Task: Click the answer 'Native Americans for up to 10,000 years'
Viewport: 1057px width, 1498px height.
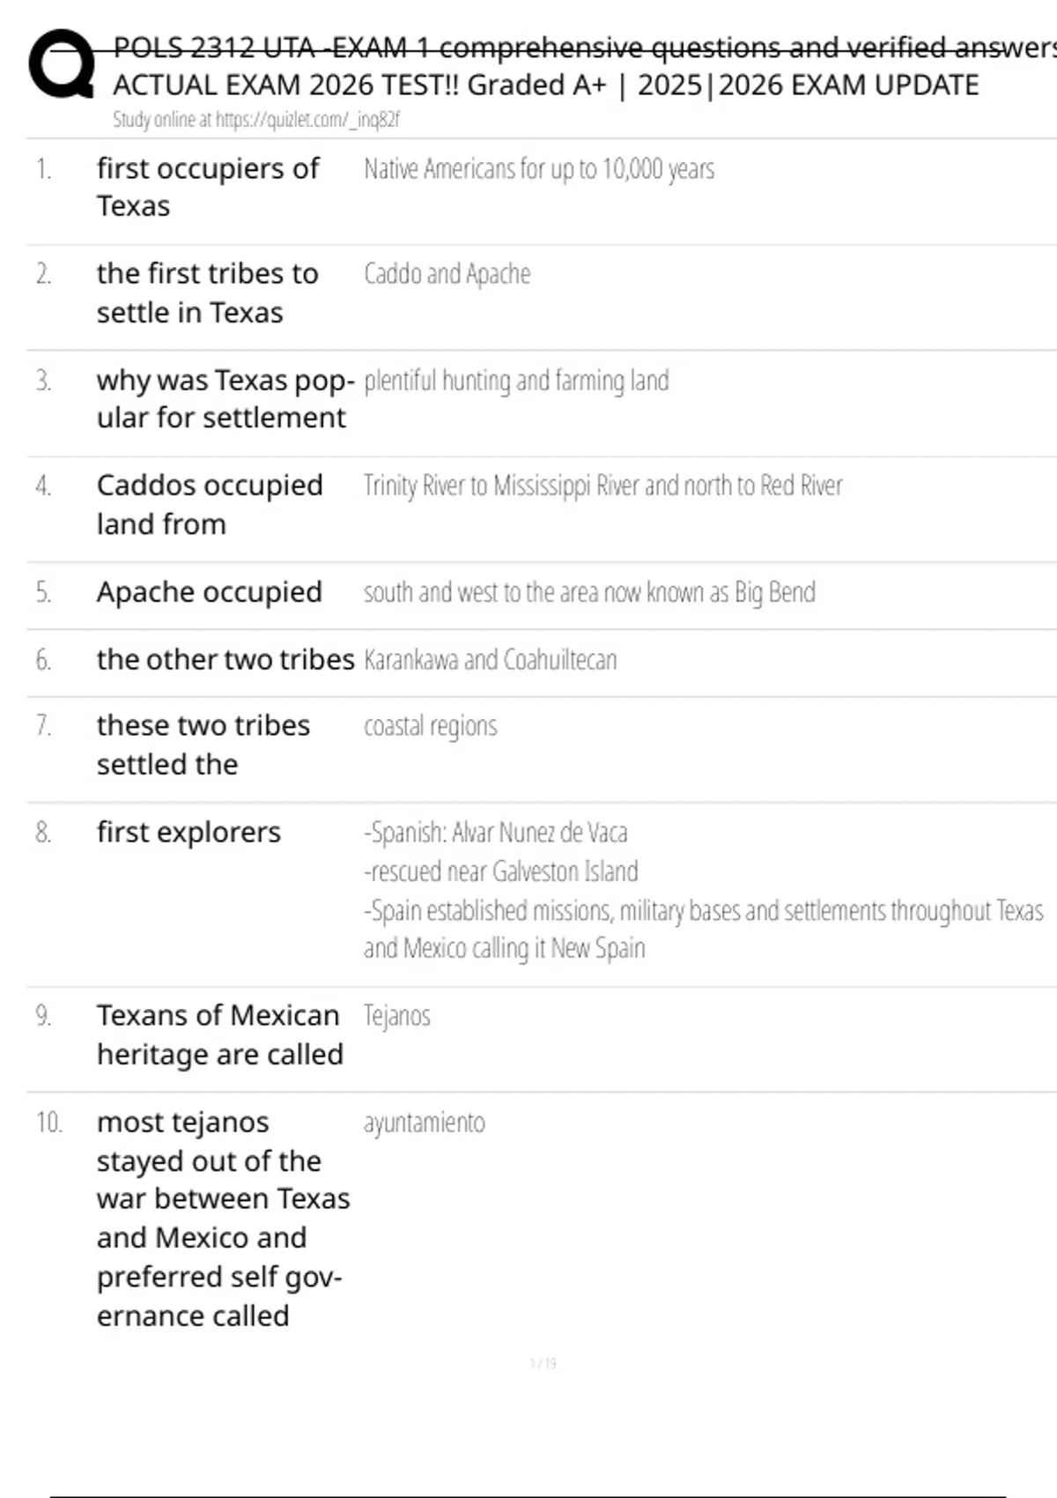Action: coord(538,169)
